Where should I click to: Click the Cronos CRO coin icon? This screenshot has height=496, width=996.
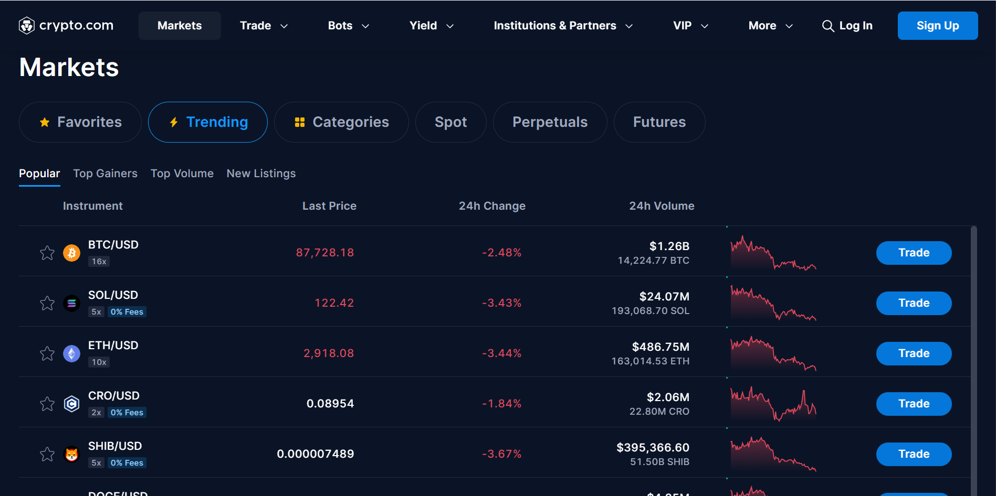pyautogui.click(x=72, y=404)
